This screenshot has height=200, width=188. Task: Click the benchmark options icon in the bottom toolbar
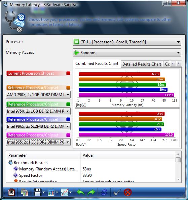click(11, 192)
